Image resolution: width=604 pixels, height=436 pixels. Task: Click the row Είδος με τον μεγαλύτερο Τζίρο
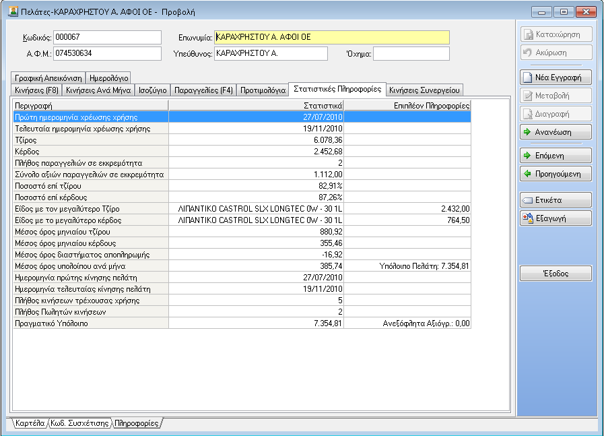[242, 209]
